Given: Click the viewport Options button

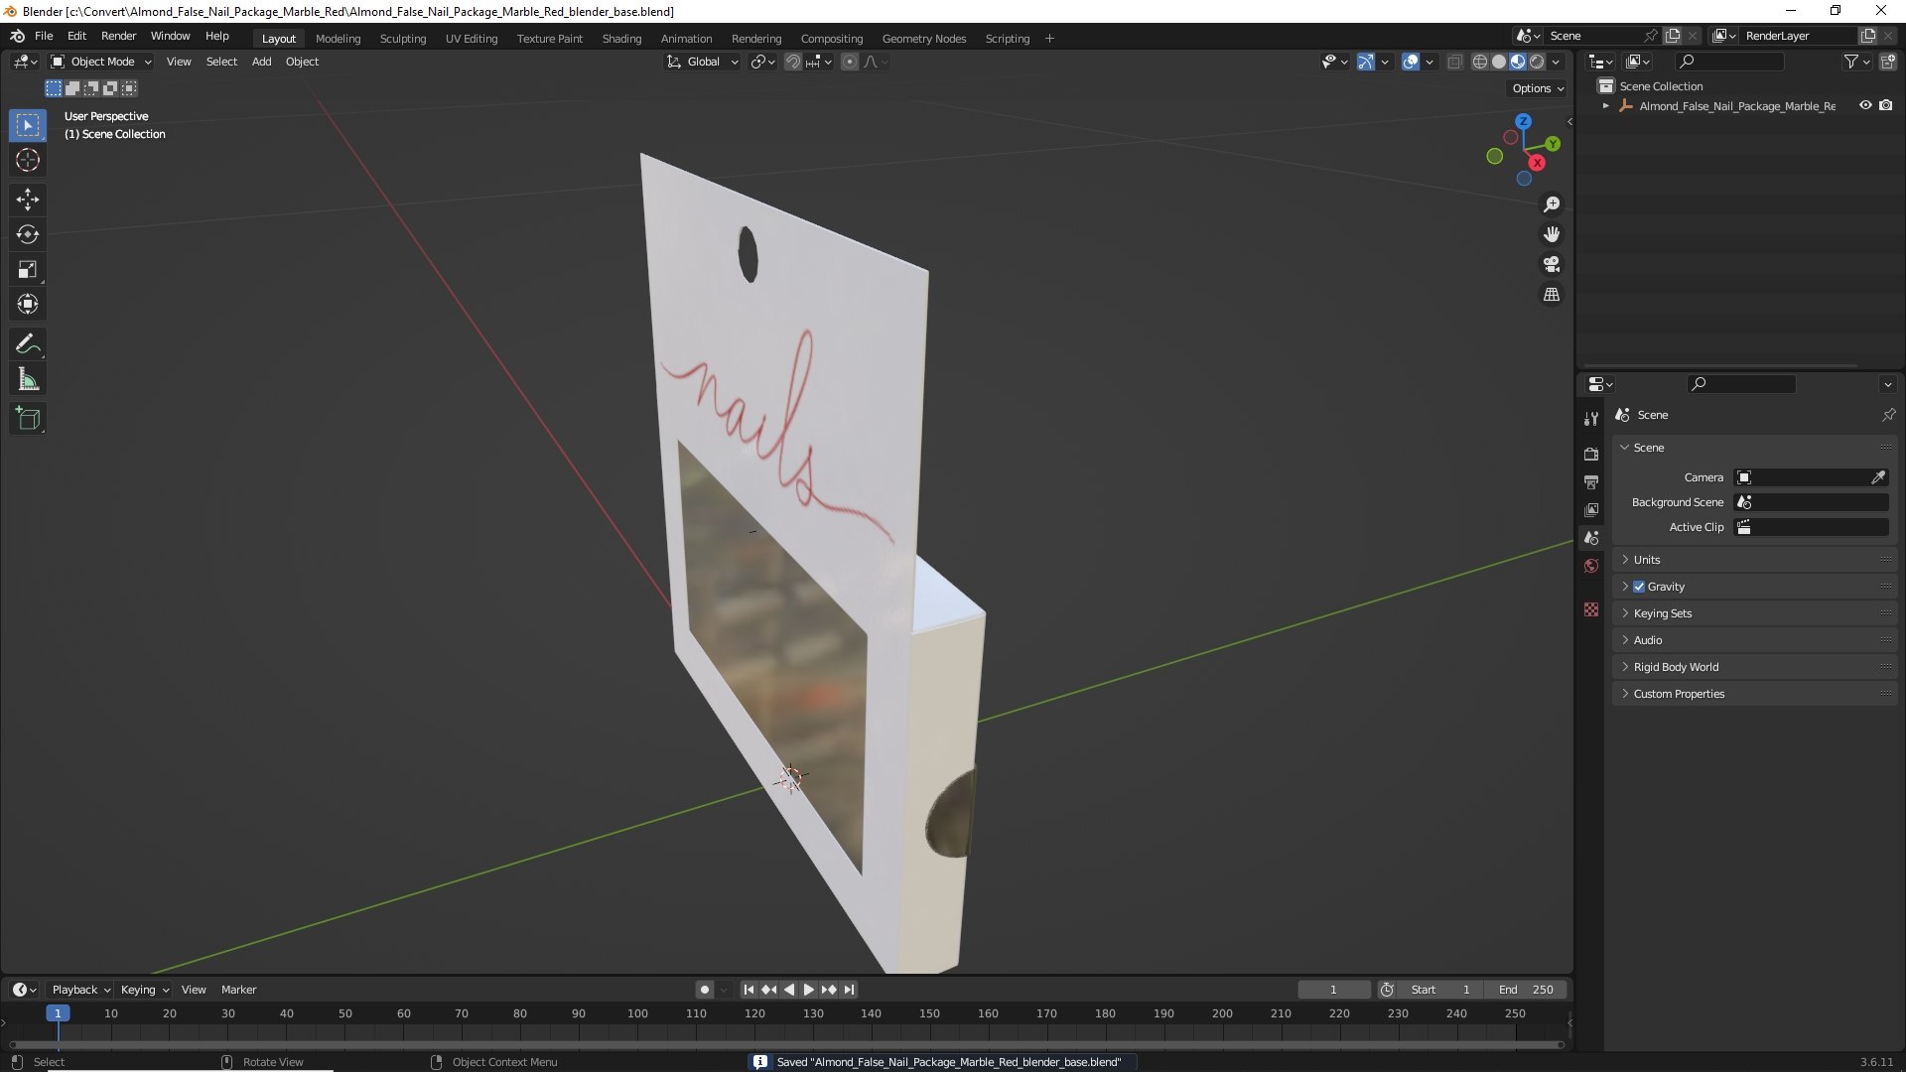Looking at the screenshot, I should [x=1538, y=88].
